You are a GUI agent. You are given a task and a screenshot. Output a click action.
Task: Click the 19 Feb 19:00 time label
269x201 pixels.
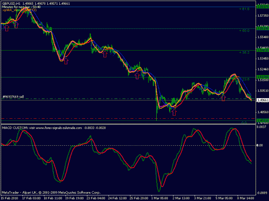pyautogui.click(x=74, y=198)
